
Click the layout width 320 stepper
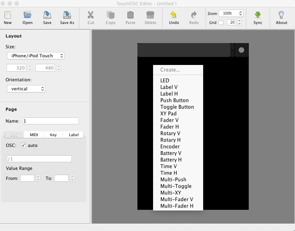[30, 68]
